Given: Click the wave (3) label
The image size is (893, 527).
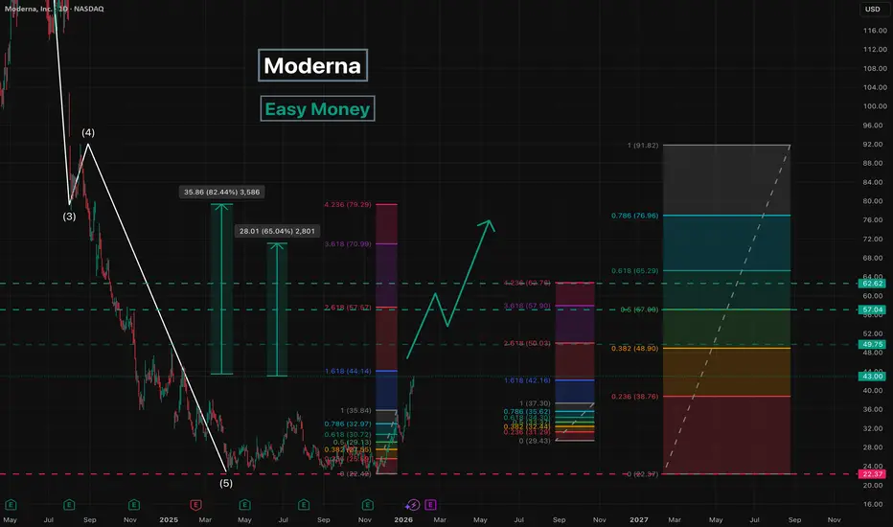Looking at the screenshot, I should pos(69,217).
